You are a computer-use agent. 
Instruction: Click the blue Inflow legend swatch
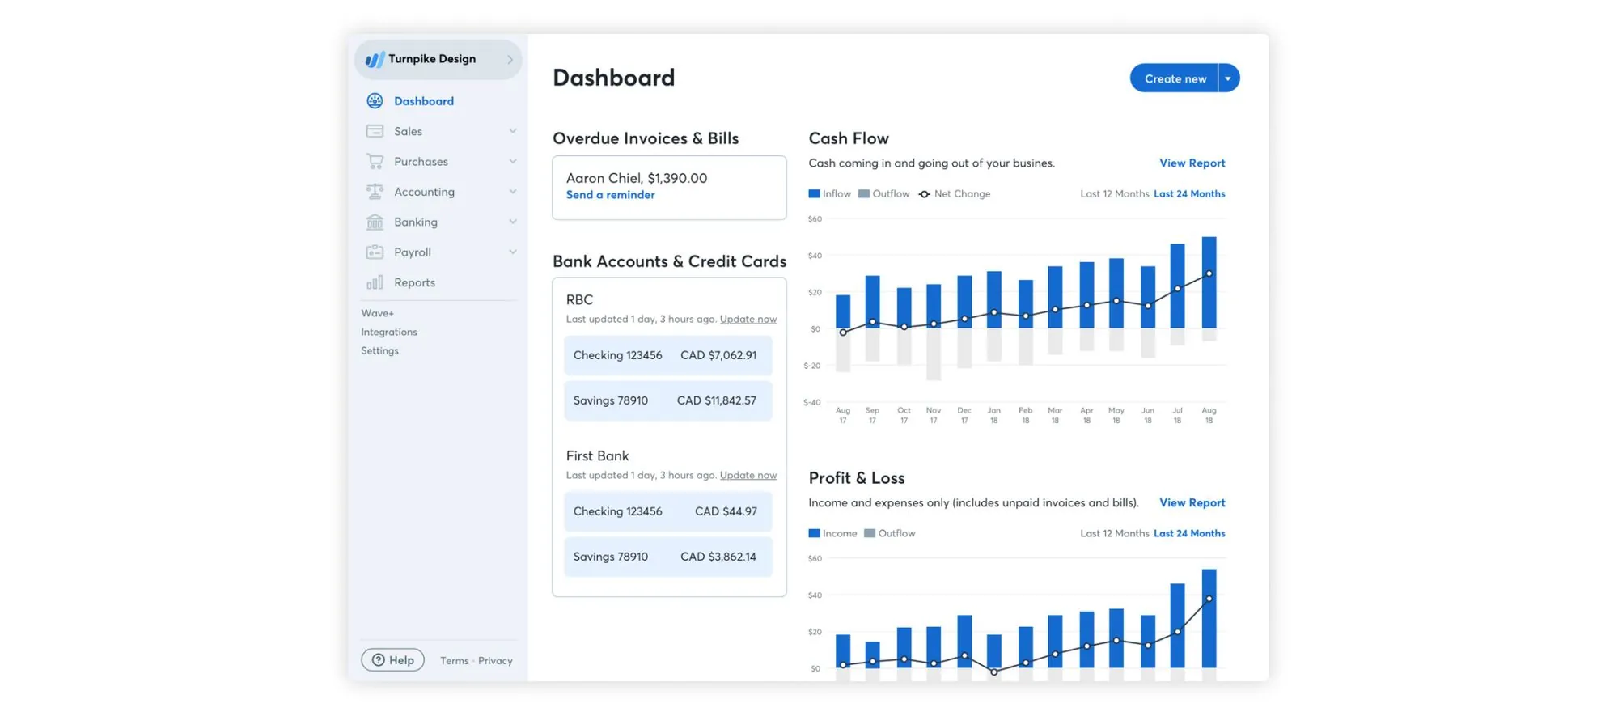point(814,194)
